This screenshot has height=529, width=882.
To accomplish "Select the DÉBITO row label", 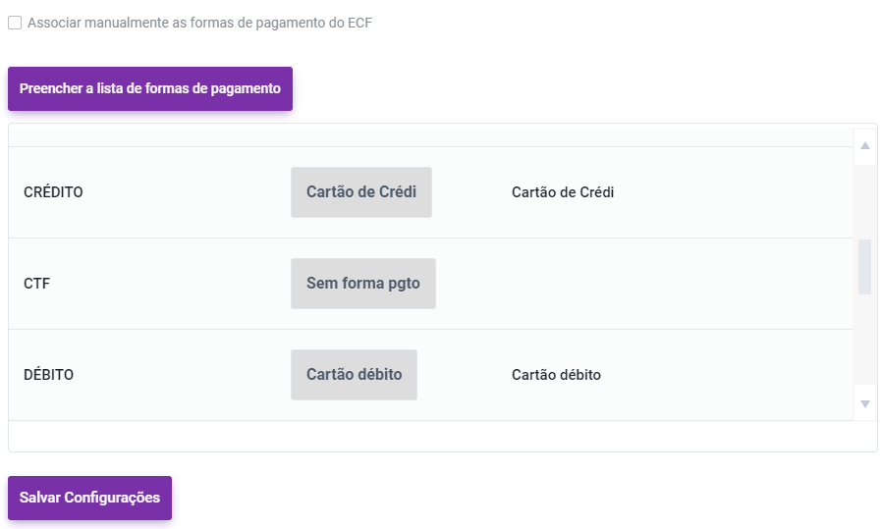I will coord(48,375).
